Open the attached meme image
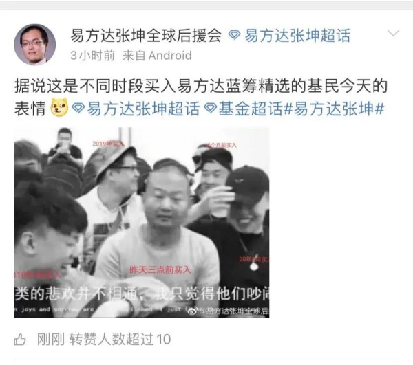413x365 pixels. pyautogui.click(x=141, y=223)
